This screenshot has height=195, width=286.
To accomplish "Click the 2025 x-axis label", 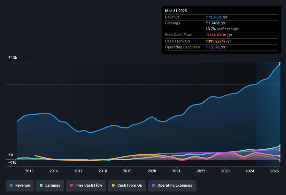I will coord(275,171).
